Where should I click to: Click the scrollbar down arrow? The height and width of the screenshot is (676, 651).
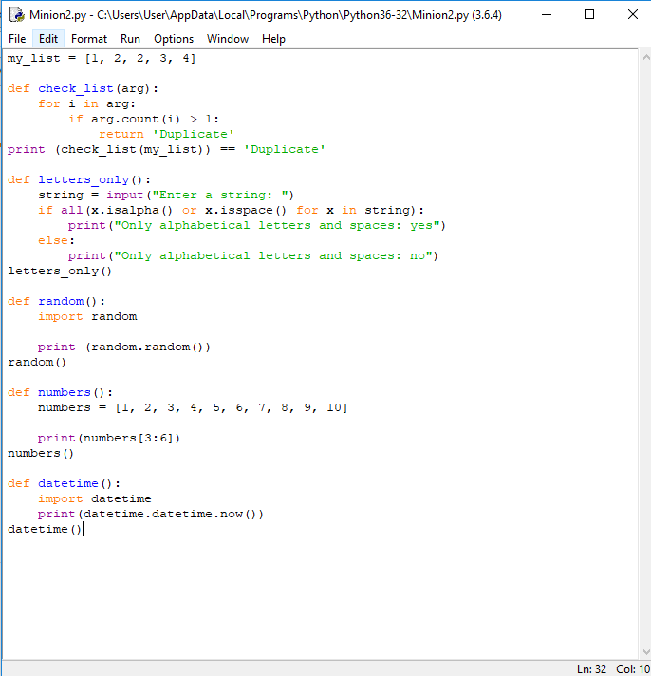click(x=645, y=652)
